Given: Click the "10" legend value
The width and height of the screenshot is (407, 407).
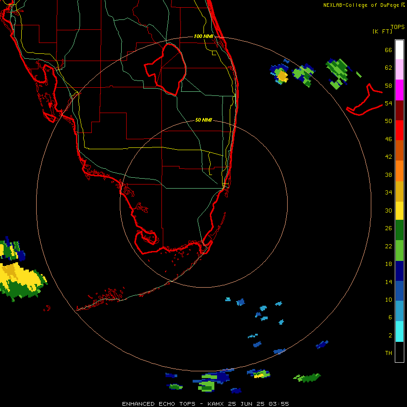Looking at the screenshot, I should click(388, 300).
